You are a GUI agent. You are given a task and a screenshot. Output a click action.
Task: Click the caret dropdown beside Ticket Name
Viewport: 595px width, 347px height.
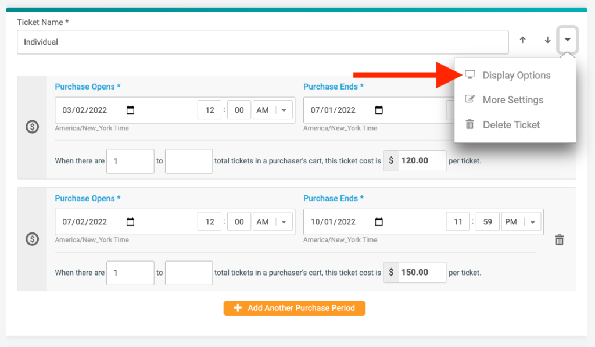click(568, 41)
